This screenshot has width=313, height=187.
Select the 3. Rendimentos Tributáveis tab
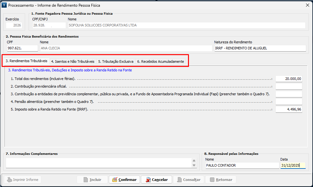coord(26,61)
